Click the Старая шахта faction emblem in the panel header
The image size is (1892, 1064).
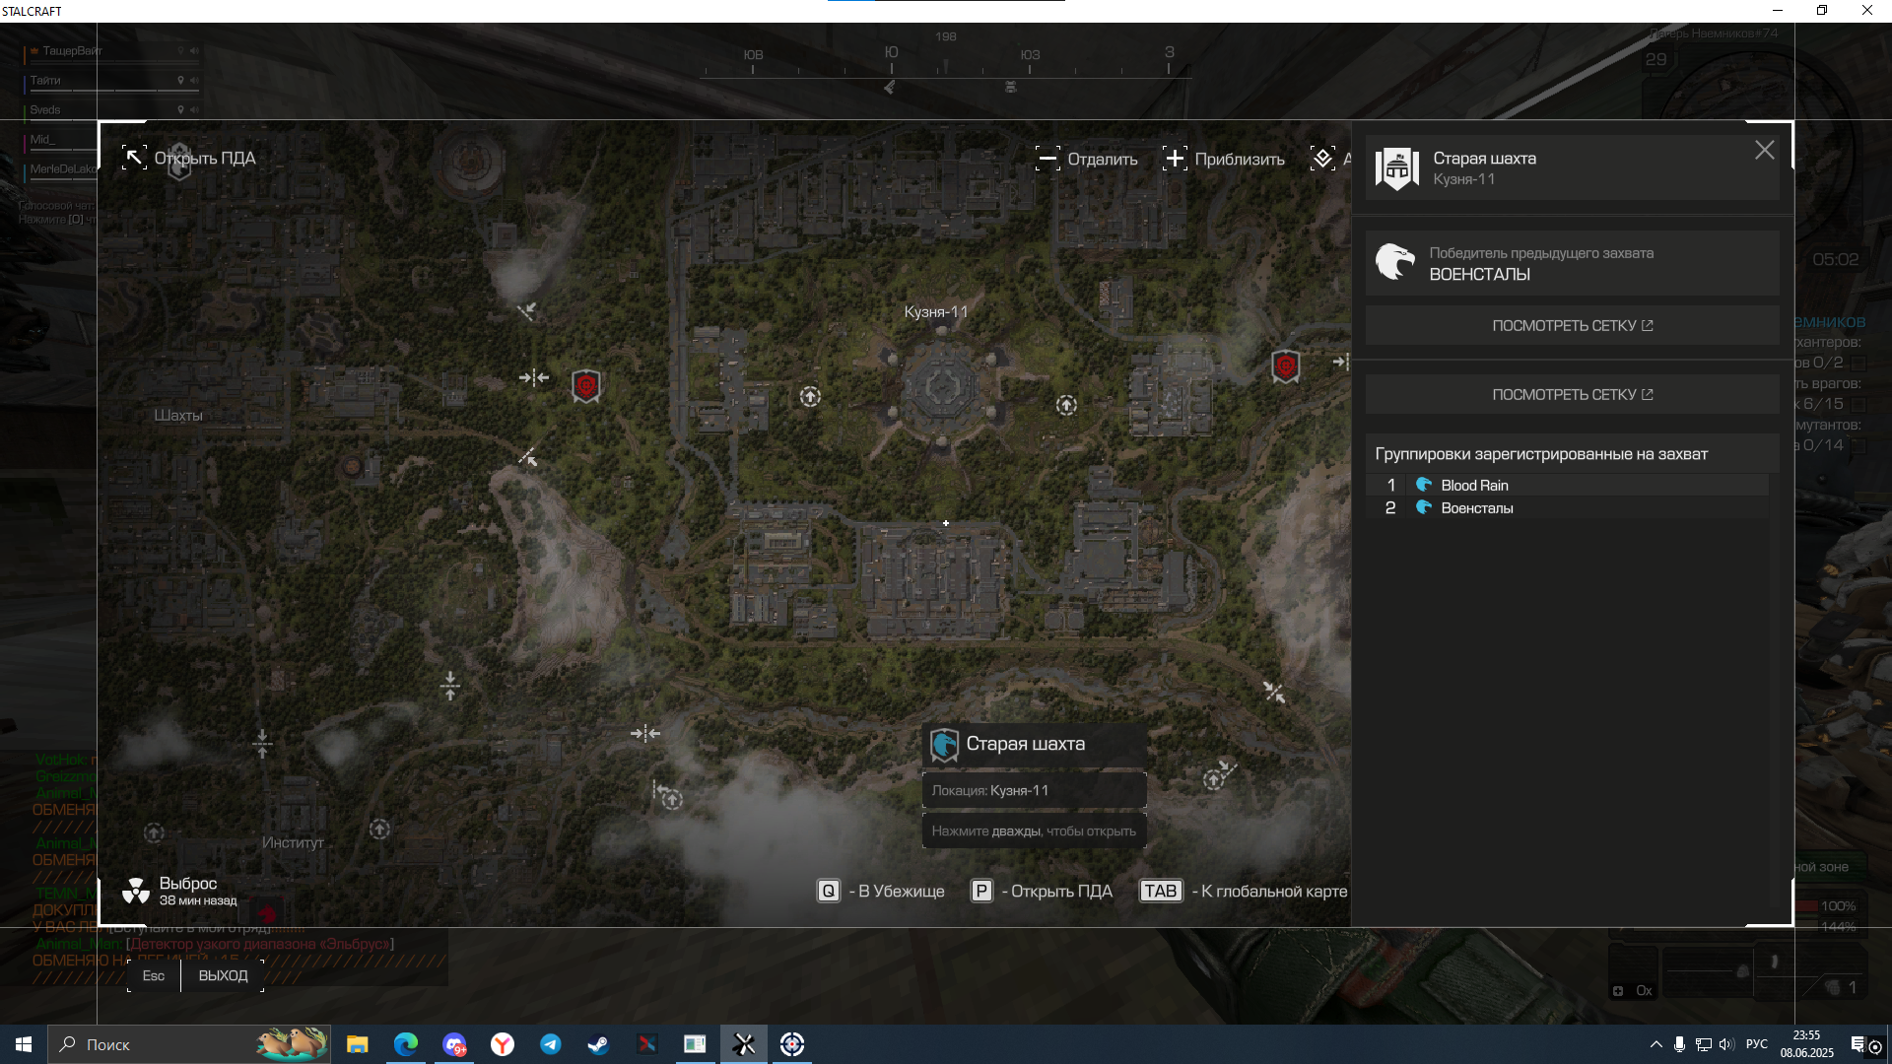point(1397,168)
